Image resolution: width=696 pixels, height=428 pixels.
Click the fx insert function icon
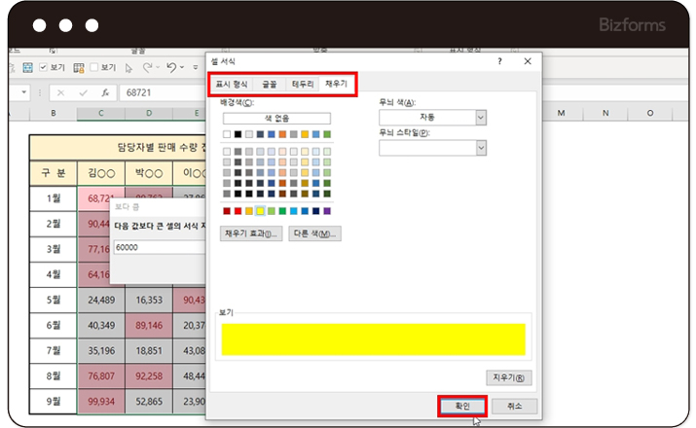104,93
